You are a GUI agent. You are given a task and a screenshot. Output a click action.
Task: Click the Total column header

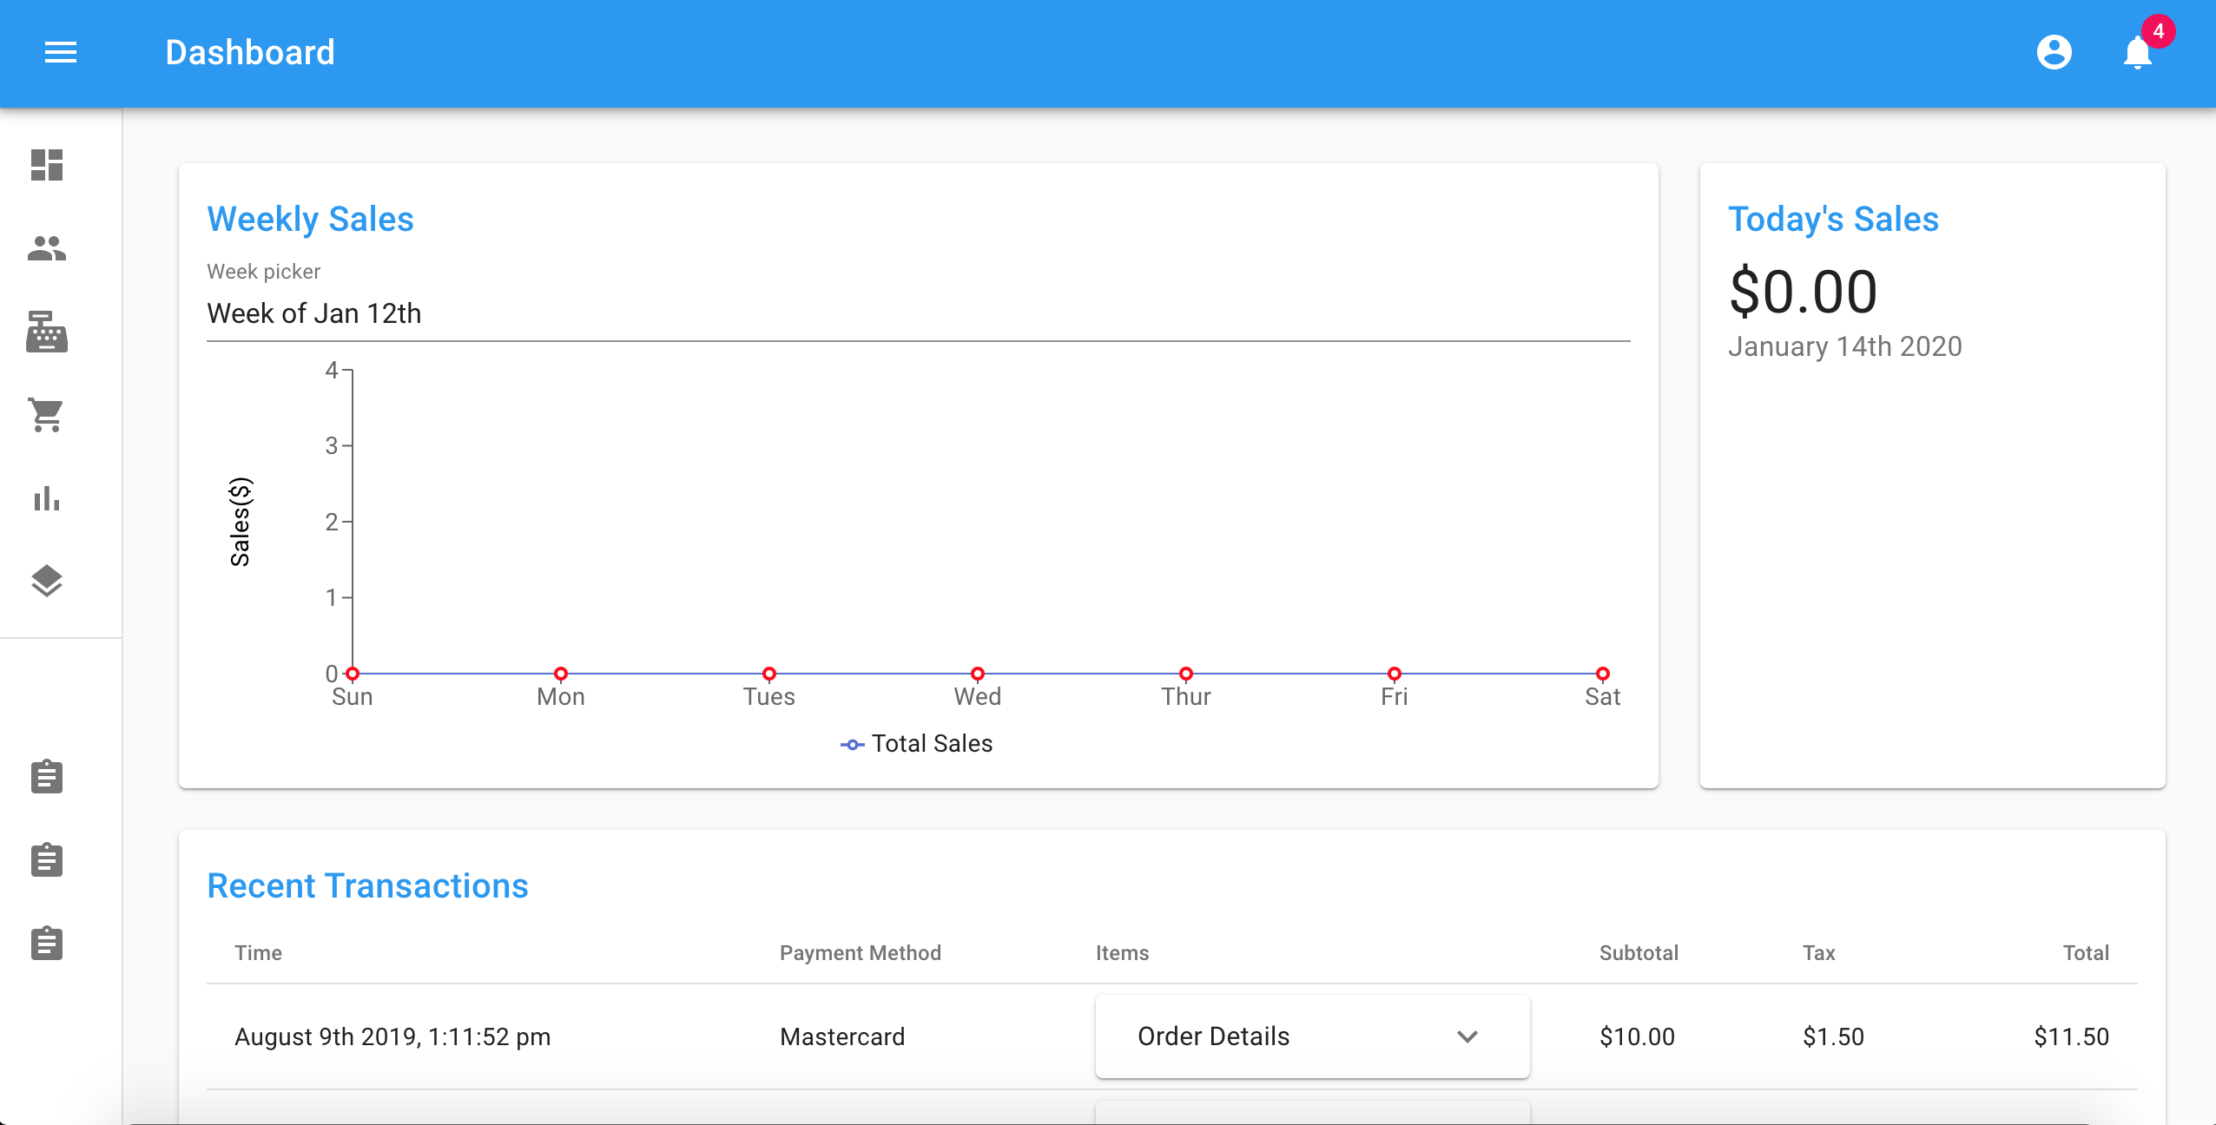[x=2086, y=953]
